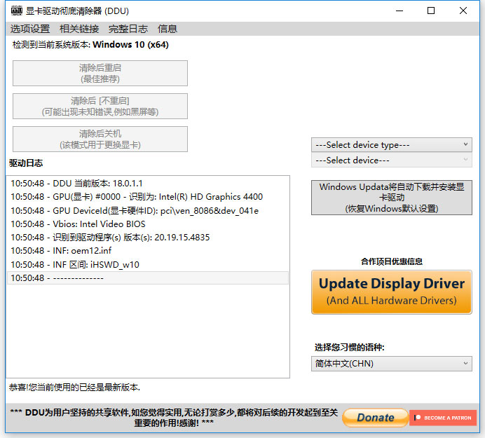
Task: Click 清除后重启 (最佳推荐) button
Action: click(100, 74)
